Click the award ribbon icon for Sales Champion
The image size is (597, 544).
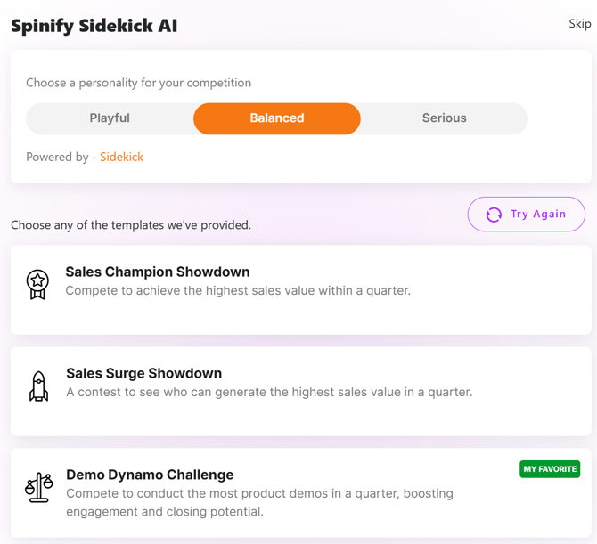(37, 285)
